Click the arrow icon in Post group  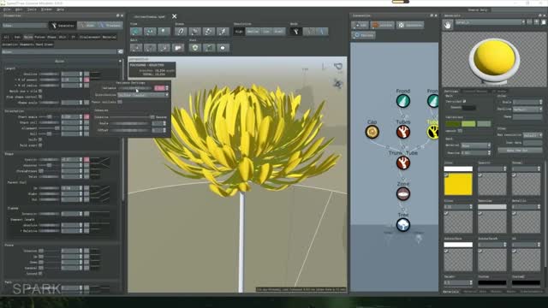pyautogui.click(x=223, y=48)
